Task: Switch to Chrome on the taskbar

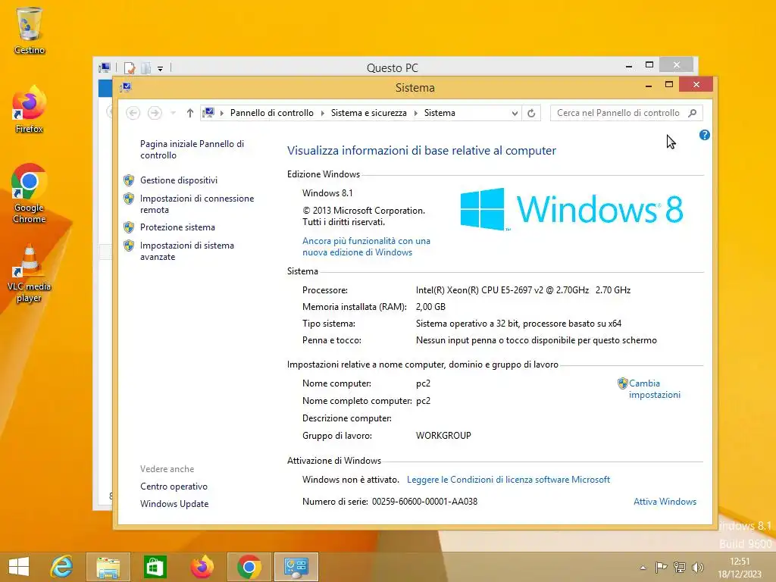Action: click(249, 567)
